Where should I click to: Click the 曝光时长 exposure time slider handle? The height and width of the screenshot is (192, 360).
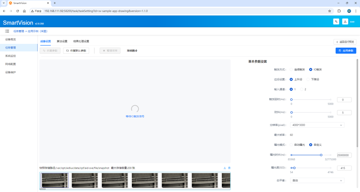tap(321, 155)
